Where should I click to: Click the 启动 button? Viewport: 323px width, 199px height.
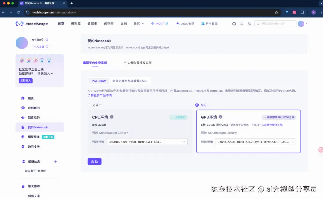tap(95, 162)
